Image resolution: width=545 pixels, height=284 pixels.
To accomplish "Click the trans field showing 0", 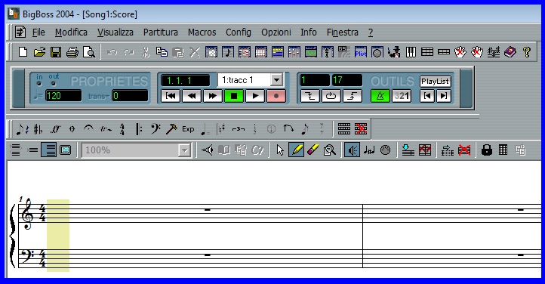I will tap(130, 96).
